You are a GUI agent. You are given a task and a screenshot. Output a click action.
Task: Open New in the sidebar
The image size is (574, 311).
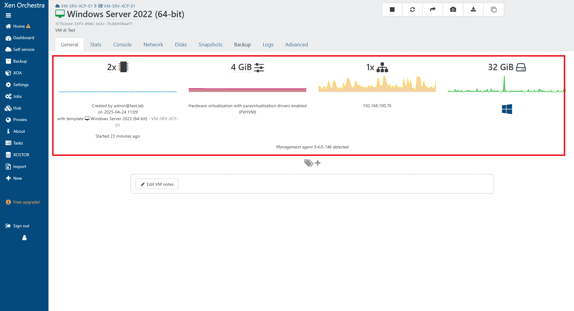pos(14,178)
